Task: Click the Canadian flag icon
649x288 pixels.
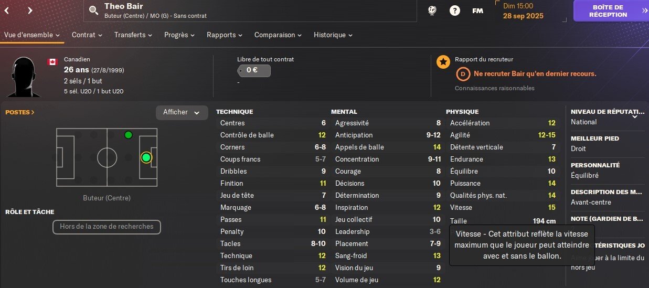Action: (52, 62)
